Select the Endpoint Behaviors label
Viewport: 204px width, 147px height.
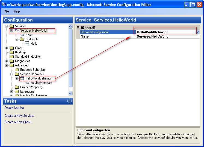coord(33,70)
